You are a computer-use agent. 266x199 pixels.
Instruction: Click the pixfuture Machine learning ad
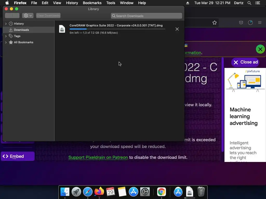(245, 115)
